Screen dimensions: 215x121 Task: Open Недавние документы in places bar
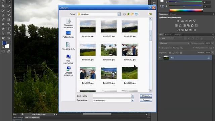coord(68,23)
